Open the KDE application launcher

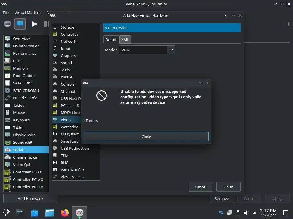point(6,212)
